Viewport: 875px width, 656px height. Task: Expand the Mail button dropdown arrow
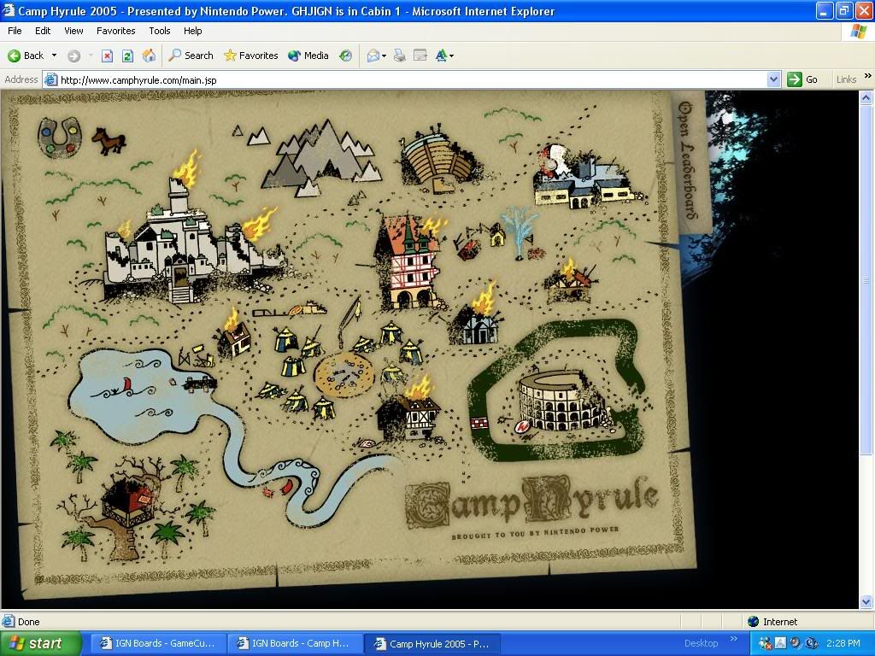[x=384, y=56]
